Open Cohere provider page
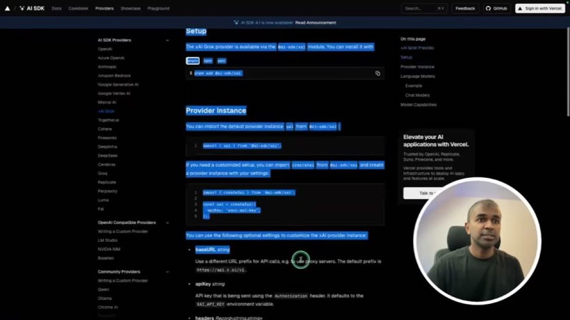Screen dimensions: 570x320 coord(105,129)
